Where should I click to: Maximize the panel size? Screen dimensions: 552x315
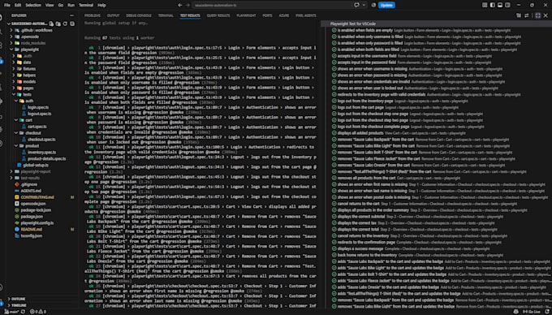538,15
